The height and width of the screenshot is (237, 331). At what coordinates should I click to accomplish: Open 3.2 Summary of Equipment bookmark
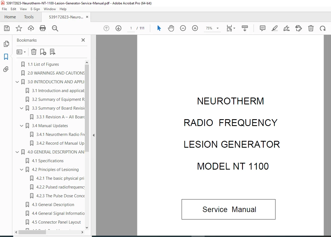point(58,99)
